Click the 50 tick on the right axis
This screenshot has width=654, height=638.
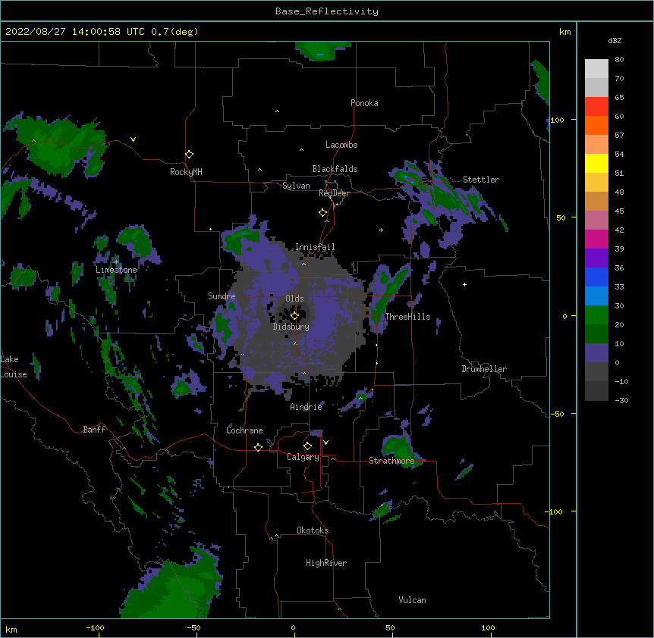(561, 217)
